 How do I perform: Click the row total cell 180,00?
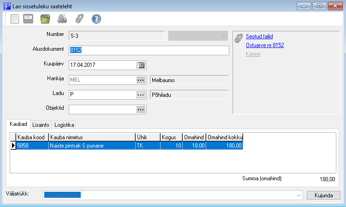[224, 146]
